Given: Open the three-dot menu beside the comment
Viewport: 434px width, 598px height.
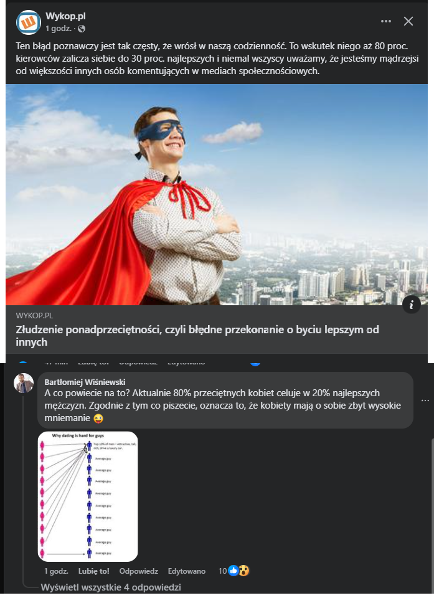Looking at the screenshot, I should coord(425,400).
